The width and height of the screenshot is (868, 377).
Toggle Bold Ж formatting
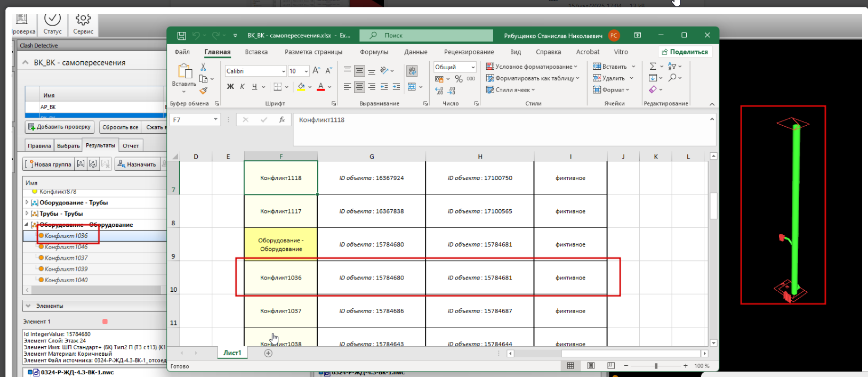pyautogui.click(x=230, y=87)
